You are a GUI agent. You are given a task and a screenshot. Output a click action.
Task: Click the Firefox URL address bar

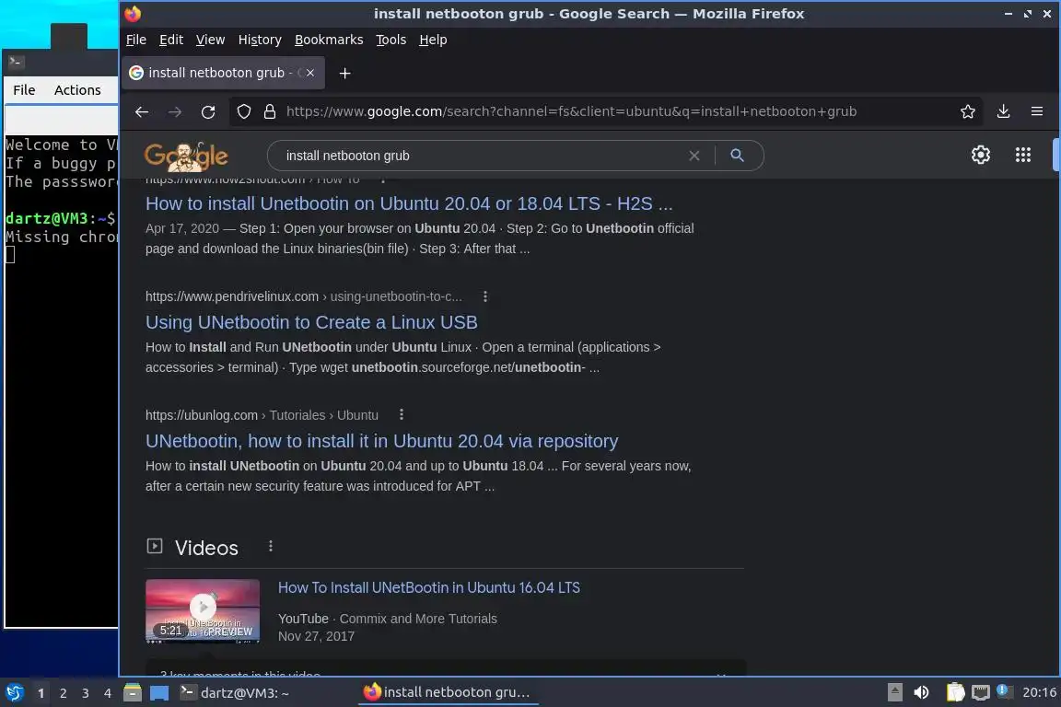click(571, 111)
